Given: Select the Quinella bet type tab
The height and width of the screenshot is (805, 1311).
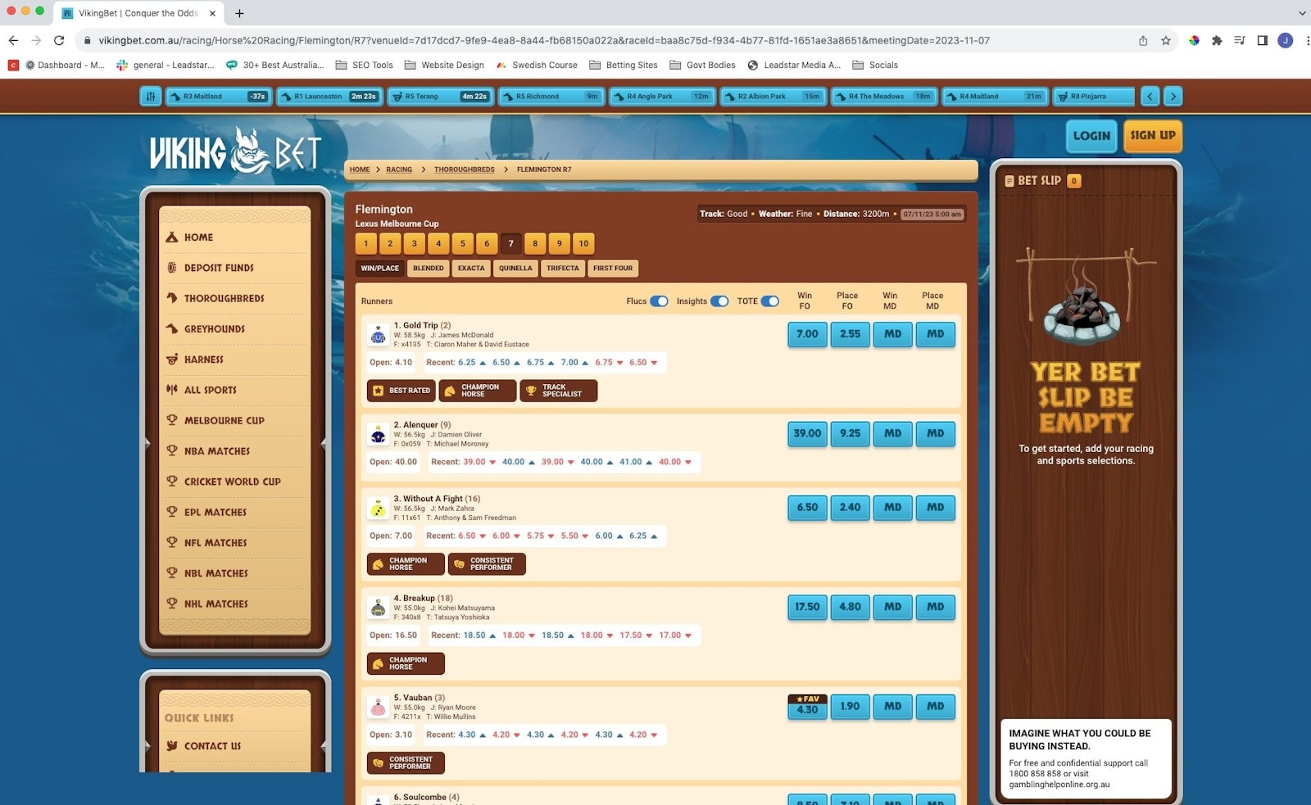Looking at the screenshot, I should pos(515,269).
